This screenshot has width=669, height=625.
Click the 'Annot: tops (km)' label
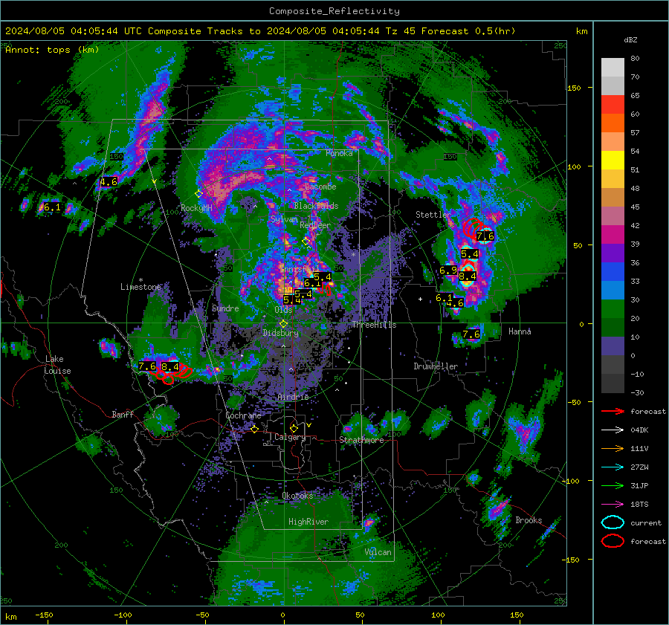[x=52, y=50]
